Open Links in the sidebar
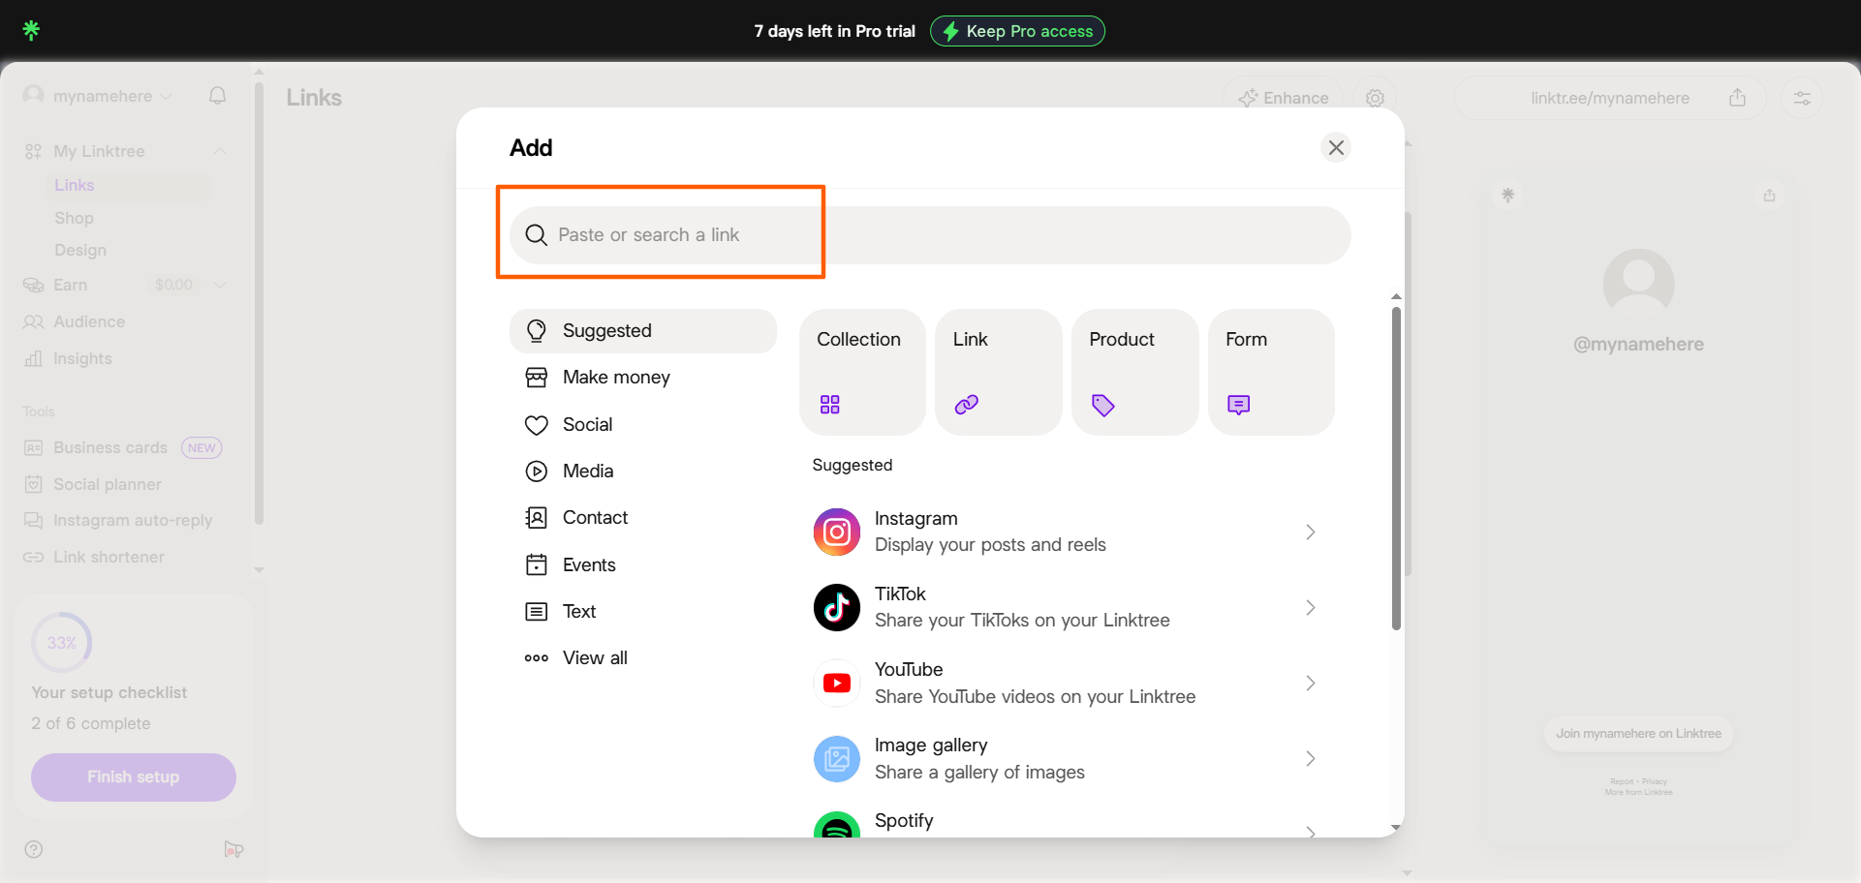Viewport: 1861px width, 883px height. pos(75,185)
